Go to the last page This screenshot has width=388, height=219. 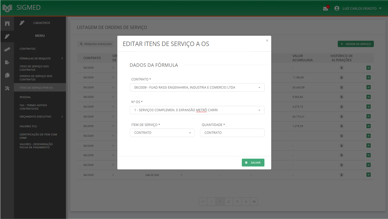(254, 202)
